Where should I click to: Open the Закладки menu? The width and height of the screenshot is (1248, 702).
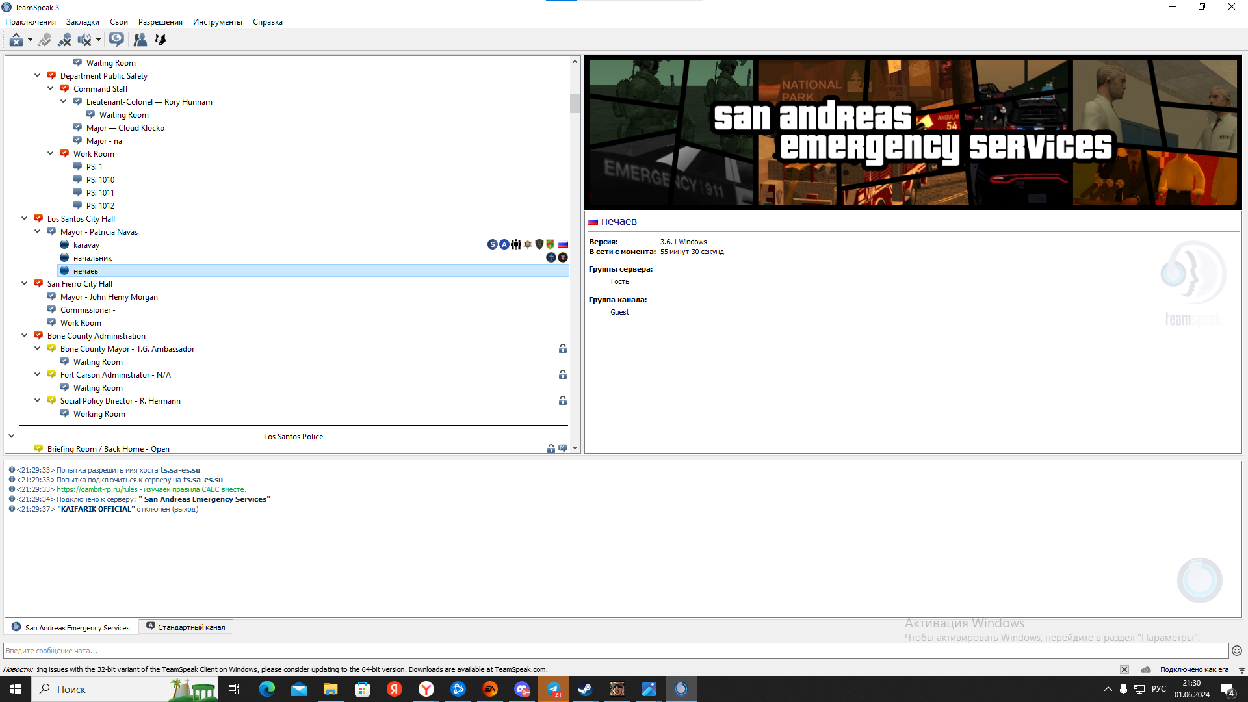click(83, 22)
